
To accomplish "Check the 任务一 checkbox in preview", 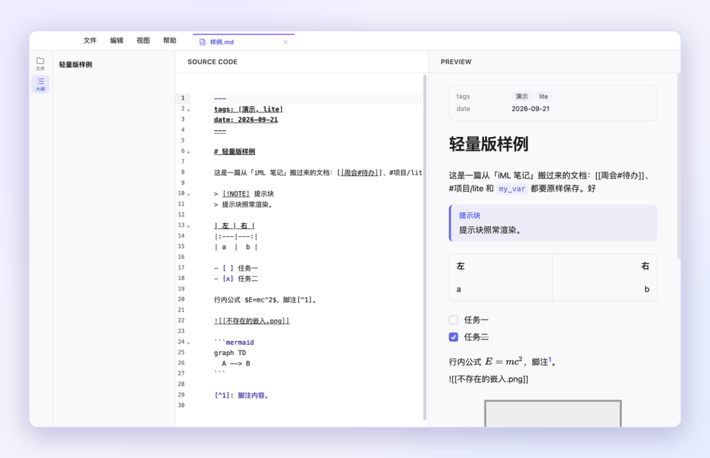I will 453,320.
